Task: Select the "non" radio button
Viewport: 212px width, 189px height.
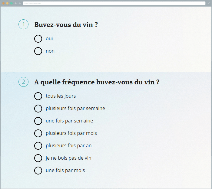Action: 38,51
